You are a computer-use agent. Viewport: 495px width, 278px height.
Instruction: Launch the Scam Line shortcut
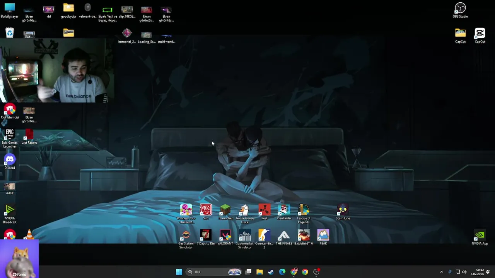point(343,212)
